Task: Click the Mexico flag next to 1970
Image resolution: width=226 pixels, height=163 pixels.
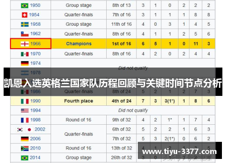Action: coord(25,54)
